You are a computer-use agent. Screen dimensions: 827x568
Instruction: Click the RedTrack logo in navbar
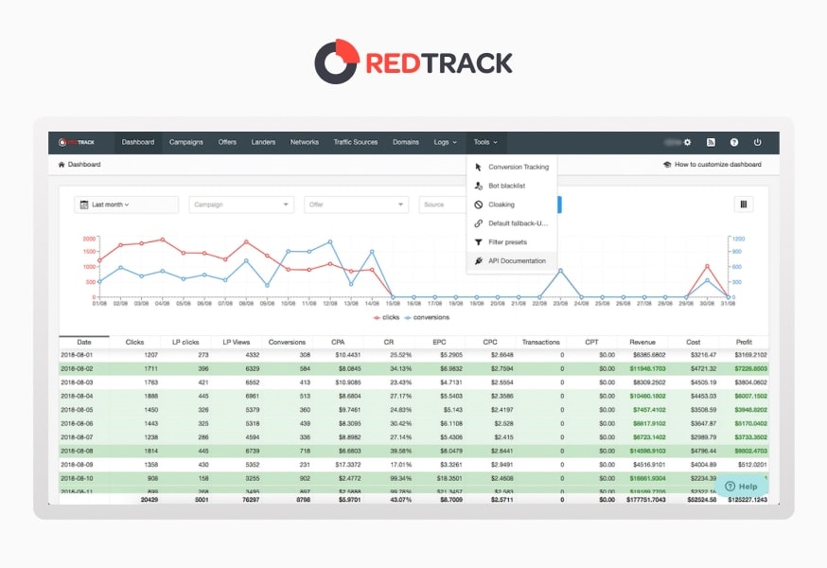[x=77, y=142]
